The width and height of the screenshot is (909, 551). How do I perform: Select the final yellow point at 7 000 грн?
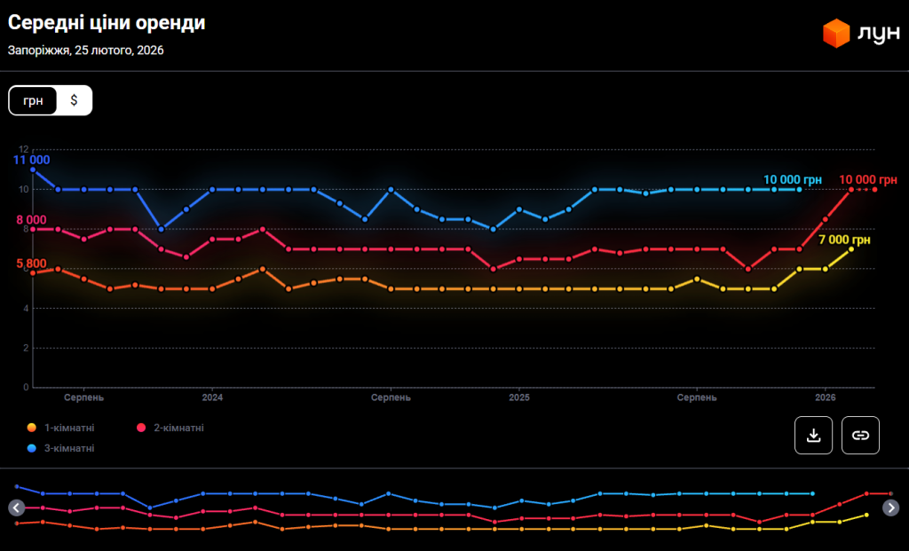coord(851,249)
